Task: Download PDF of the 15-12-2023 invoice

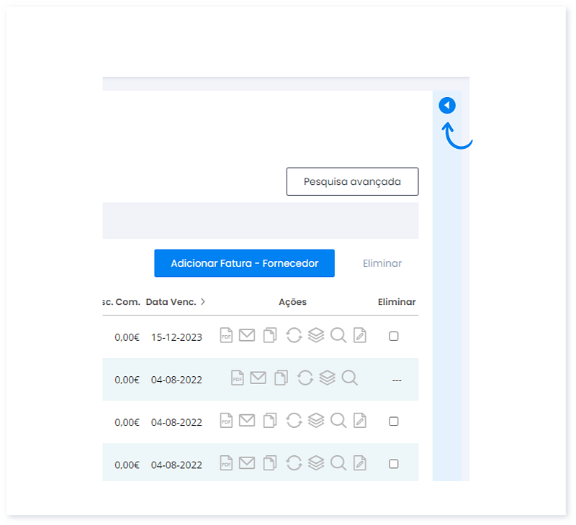Action: [x=226, y=336]
